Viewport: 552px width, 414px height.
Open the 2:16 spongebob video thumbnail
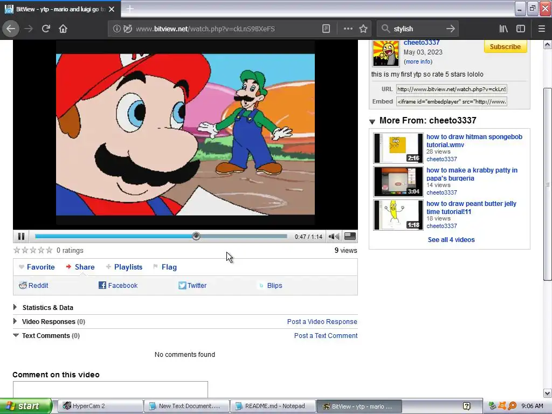click(398, 148)
